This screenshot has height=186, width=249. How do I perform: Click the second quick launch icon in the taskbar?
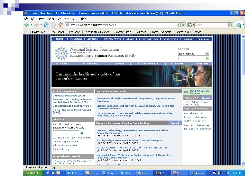53,173
